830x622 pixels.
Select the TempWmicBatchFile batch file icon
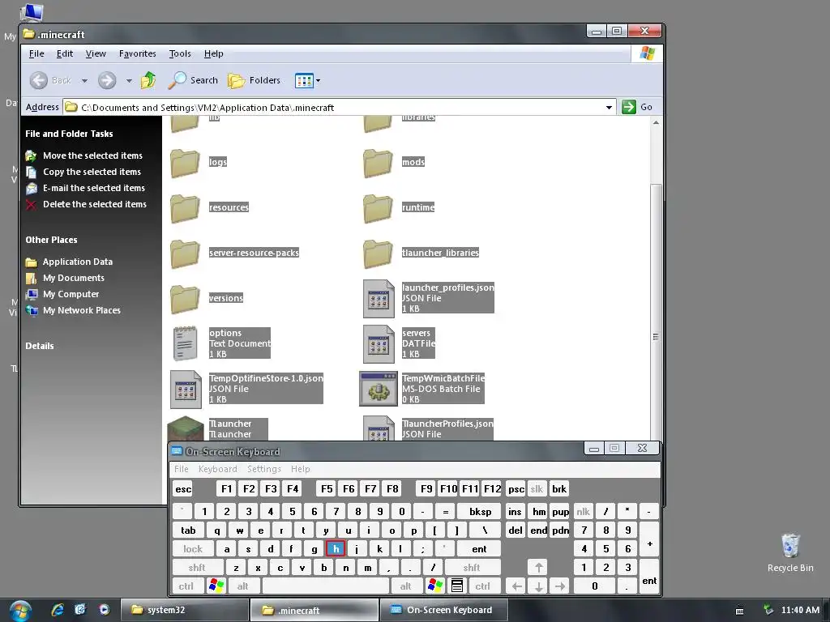coord(379,389)
